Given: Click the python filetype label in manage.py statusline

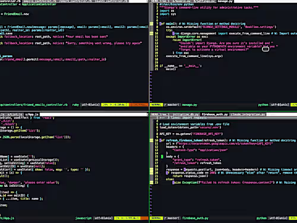Looking at the screenshot, I should click(x=263, y=105).
